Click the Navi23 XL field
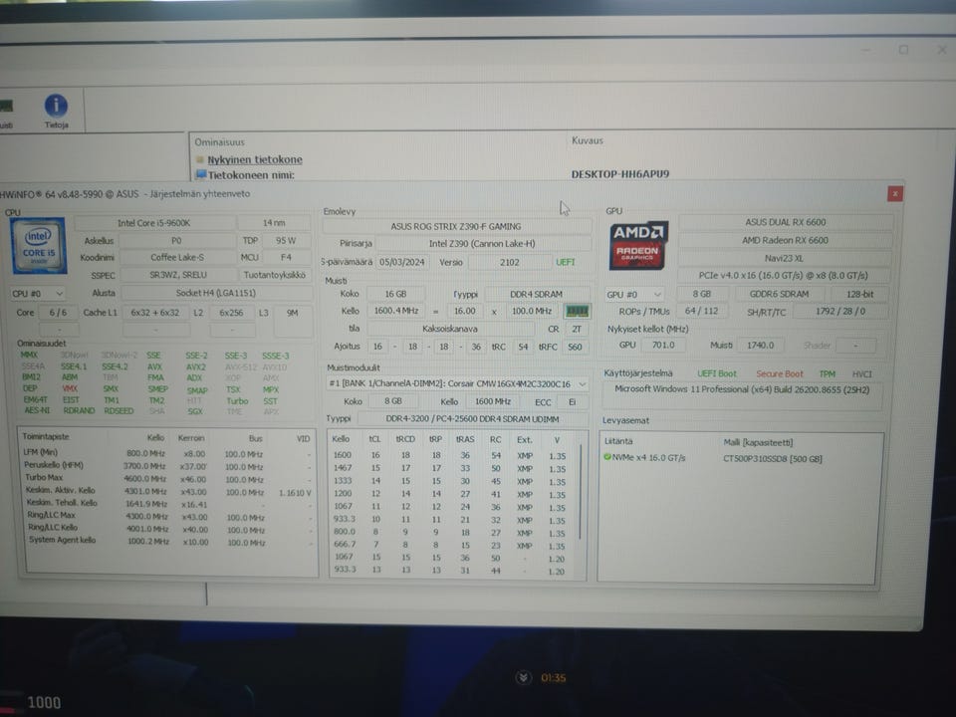 click(784, 258)
